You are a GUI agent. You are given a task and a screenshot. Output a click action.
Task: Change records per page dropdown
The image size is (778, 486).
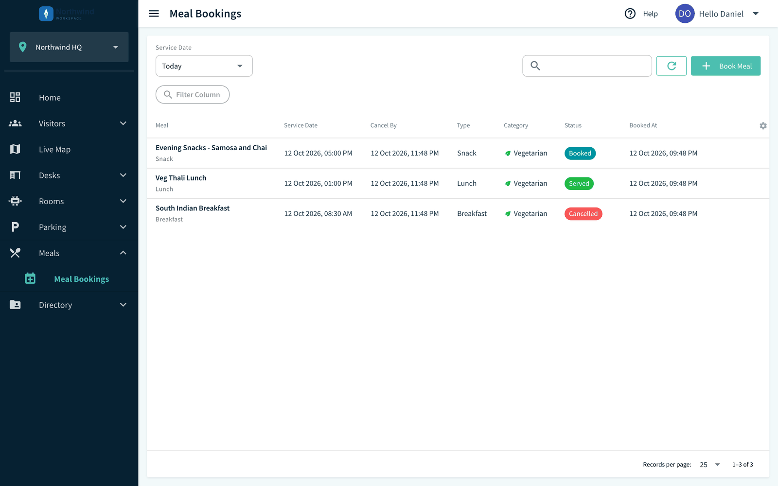[710, 465]
